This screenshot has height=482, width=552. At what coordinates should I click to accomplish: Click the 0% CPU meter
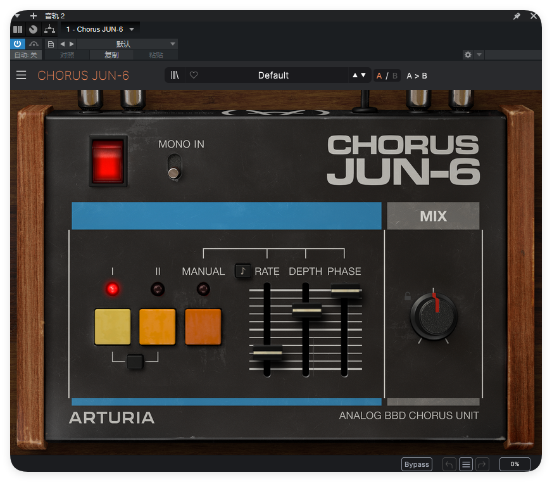coord(515,464)
